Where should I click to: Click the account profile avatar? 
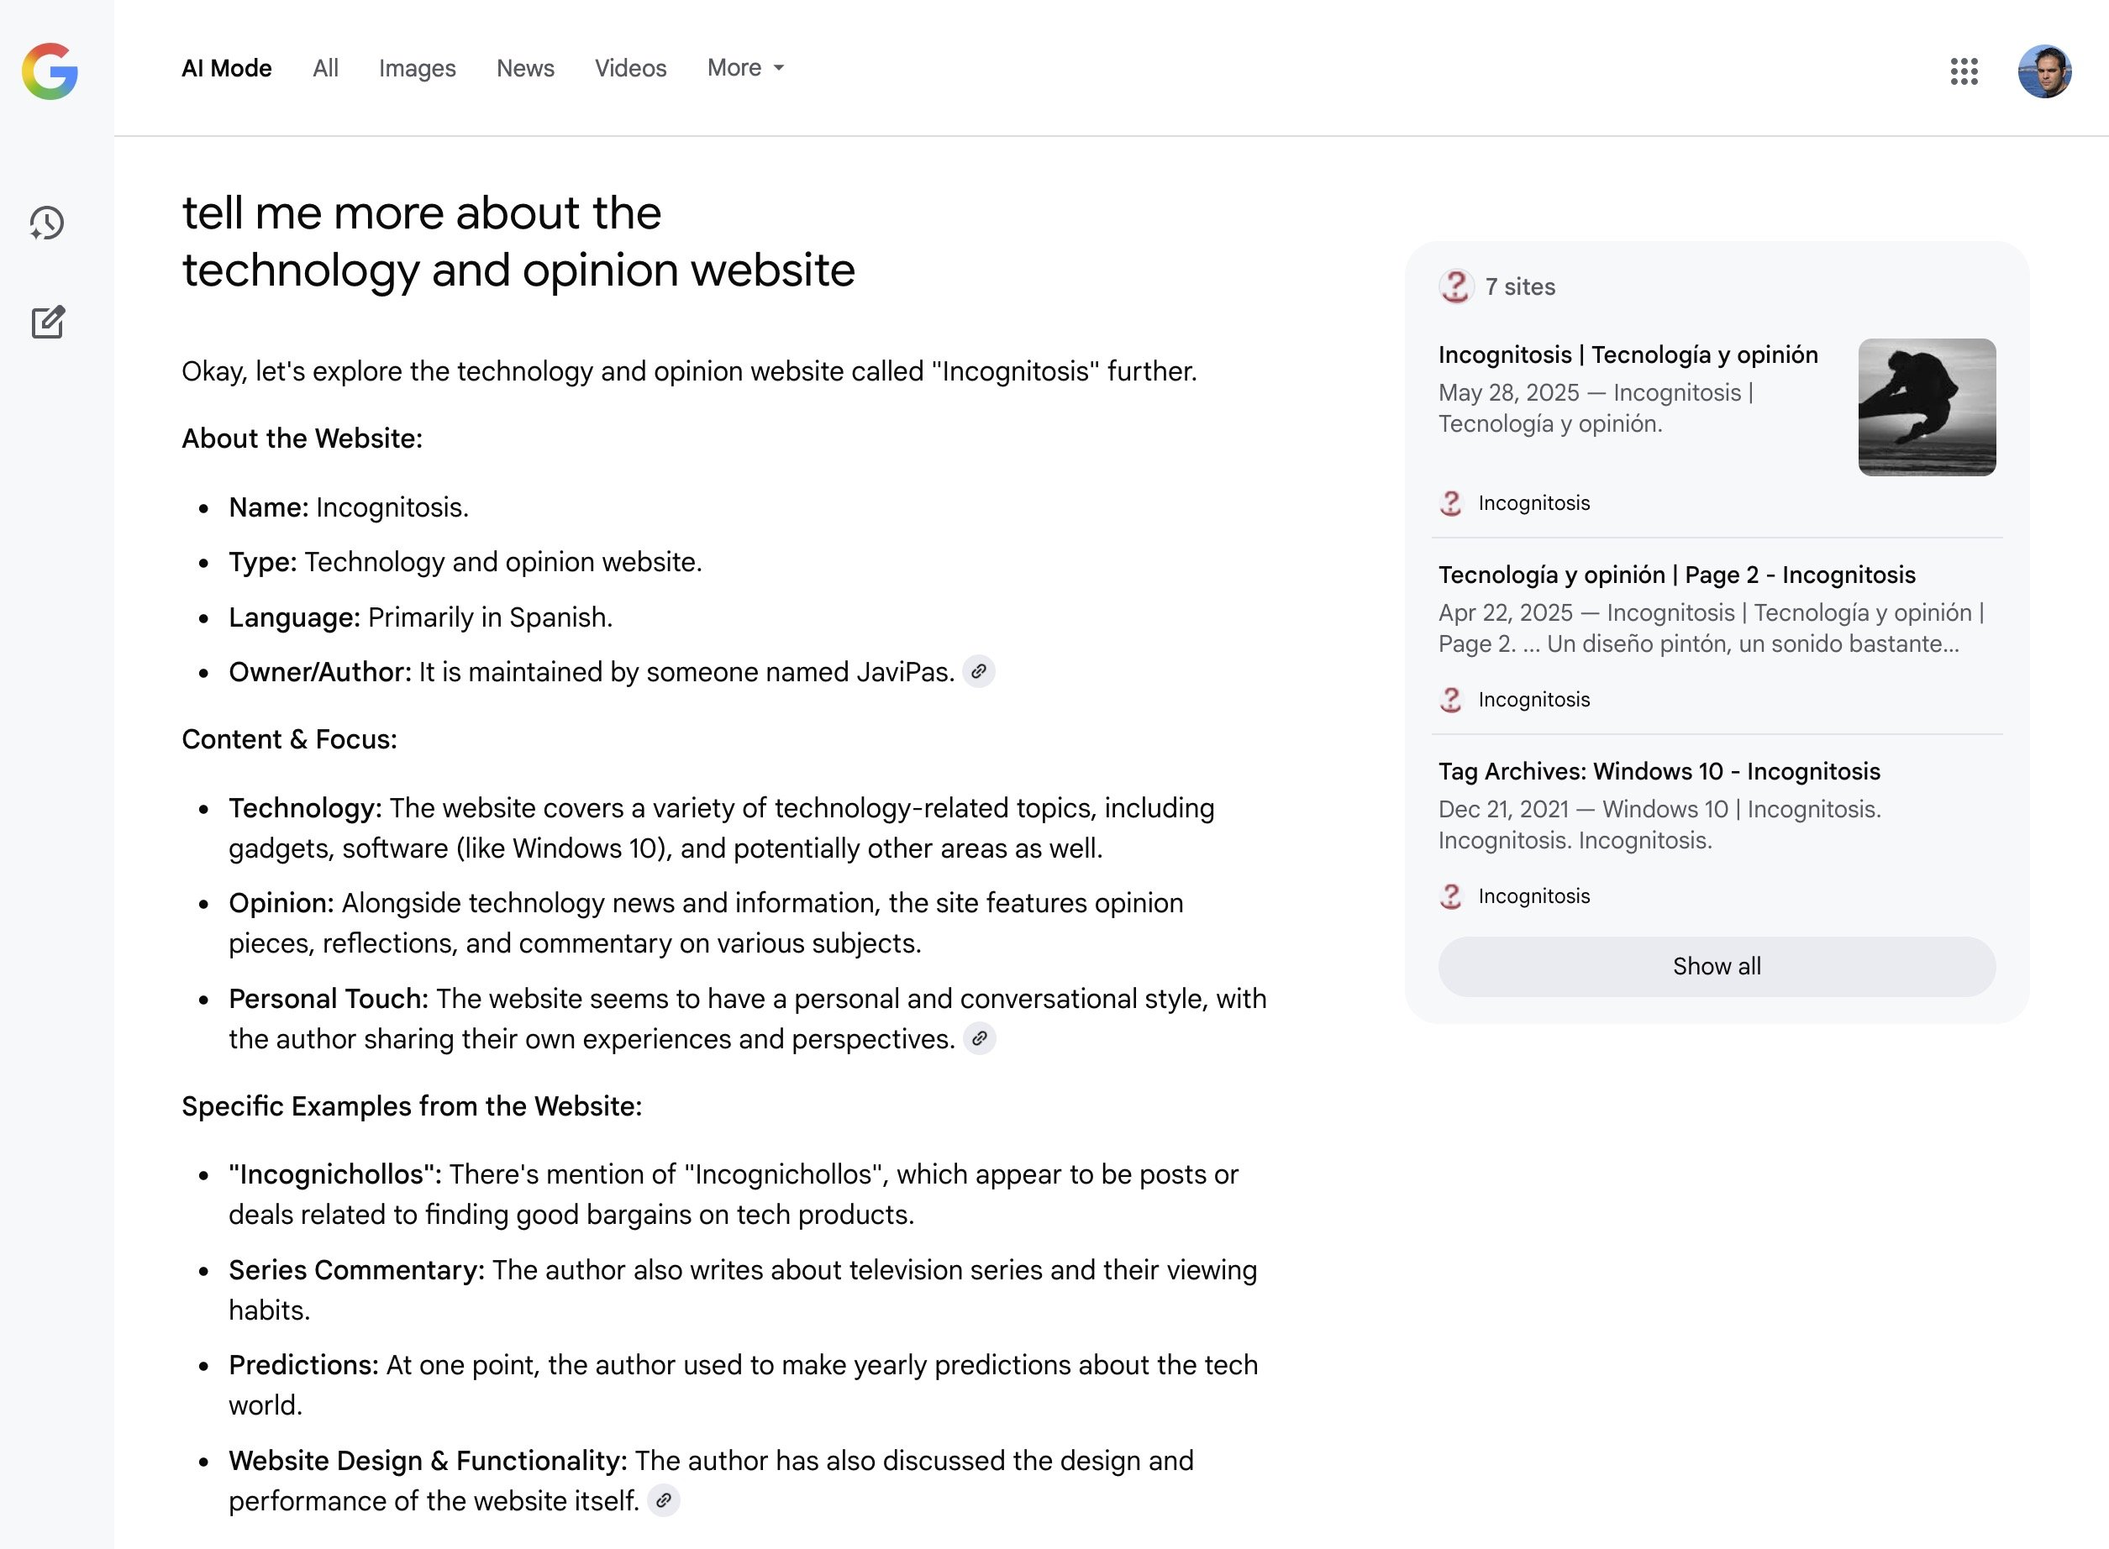[x=2044, y=71]
